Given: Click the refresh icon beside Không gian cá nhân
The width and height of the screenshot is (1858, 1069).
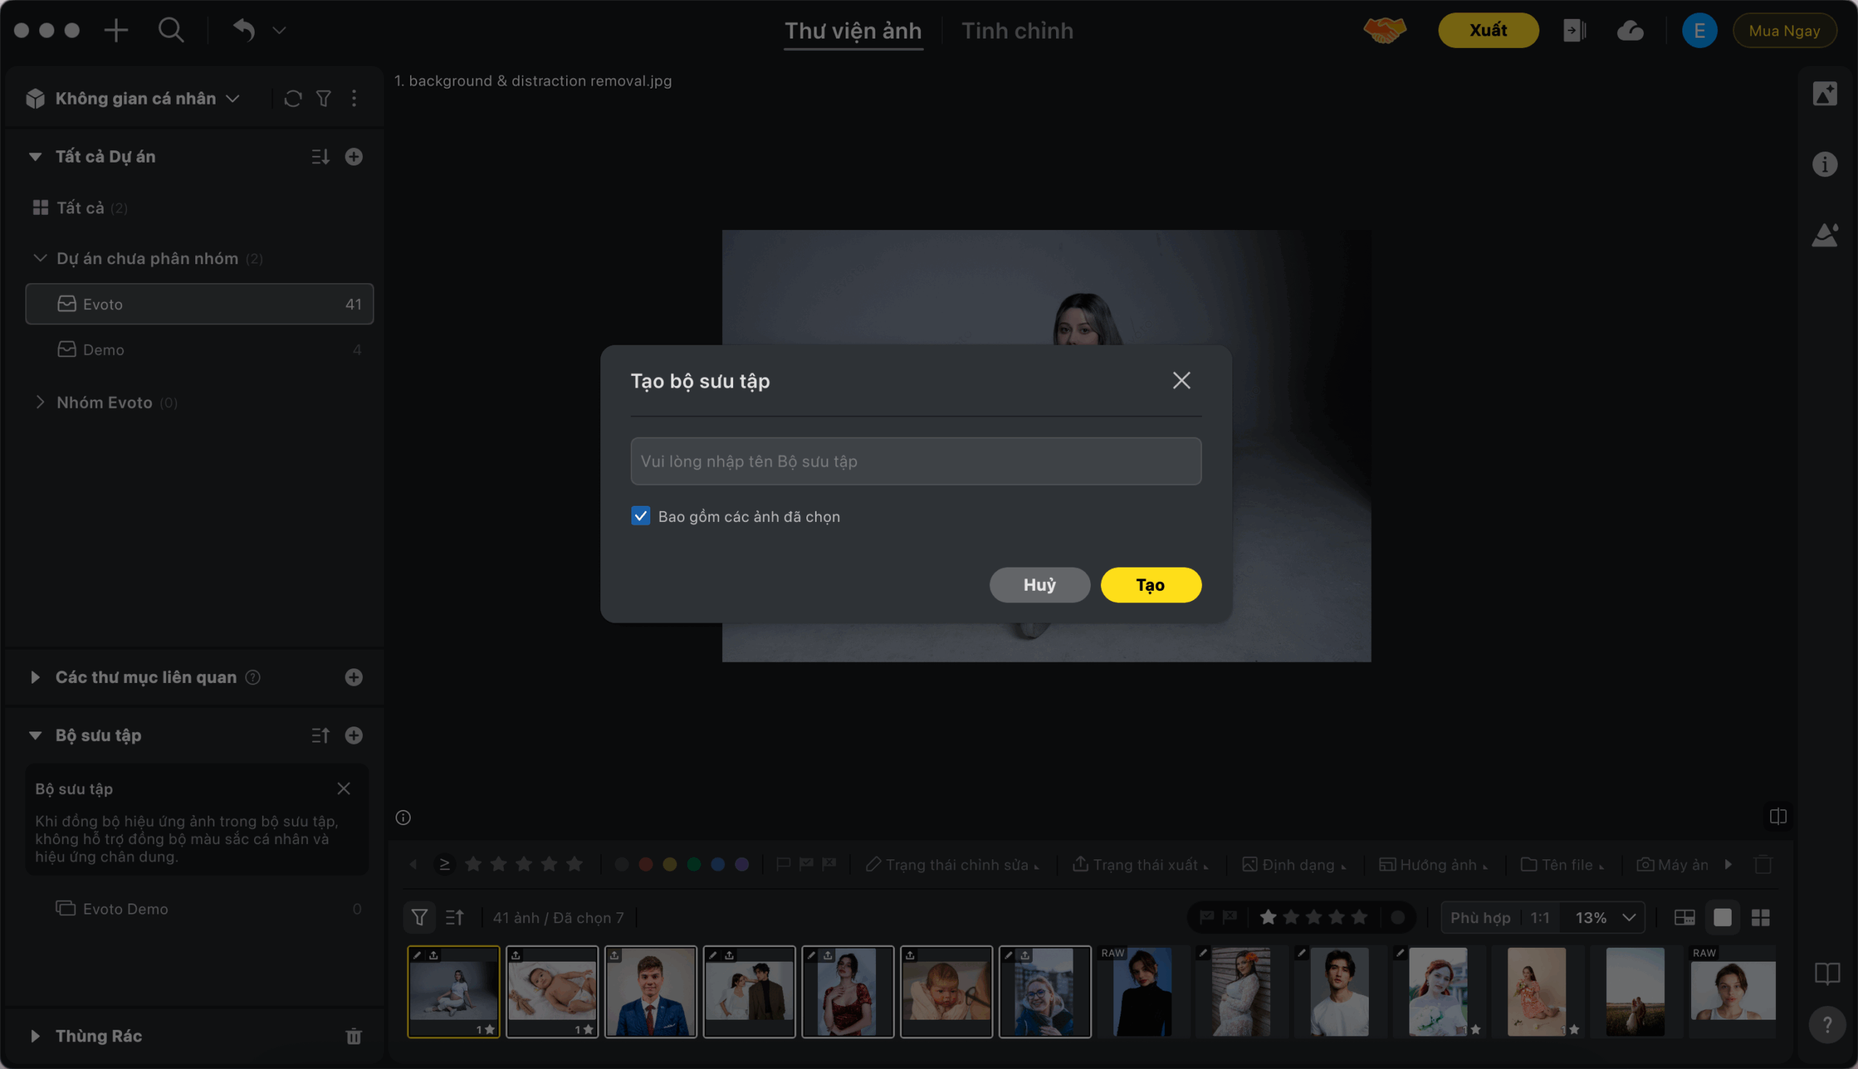Looking at the screenshot, I should point(293,99).
